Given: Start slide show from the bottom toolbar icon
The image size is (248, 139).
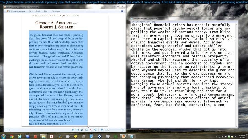Looking at the screenshot, I should click(95, 130).
